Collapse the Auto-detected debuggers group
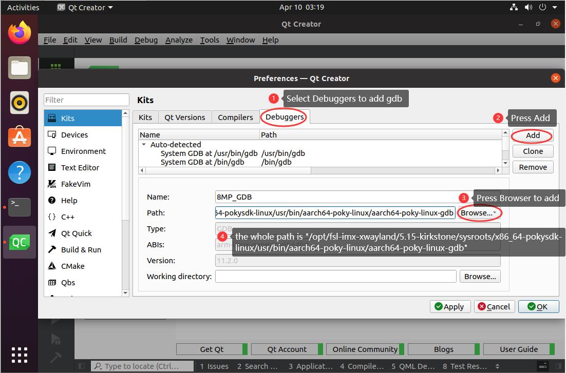The width and height of the screenshot is (566, 373). pyautogui.click(x=144, y=144)
